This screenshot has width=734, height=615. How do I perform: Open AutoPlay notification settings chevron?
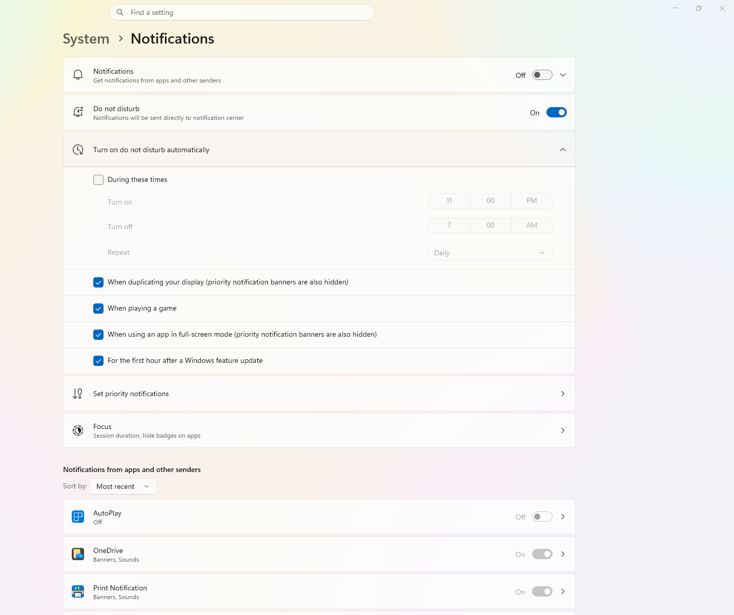[x=563, y=517]
